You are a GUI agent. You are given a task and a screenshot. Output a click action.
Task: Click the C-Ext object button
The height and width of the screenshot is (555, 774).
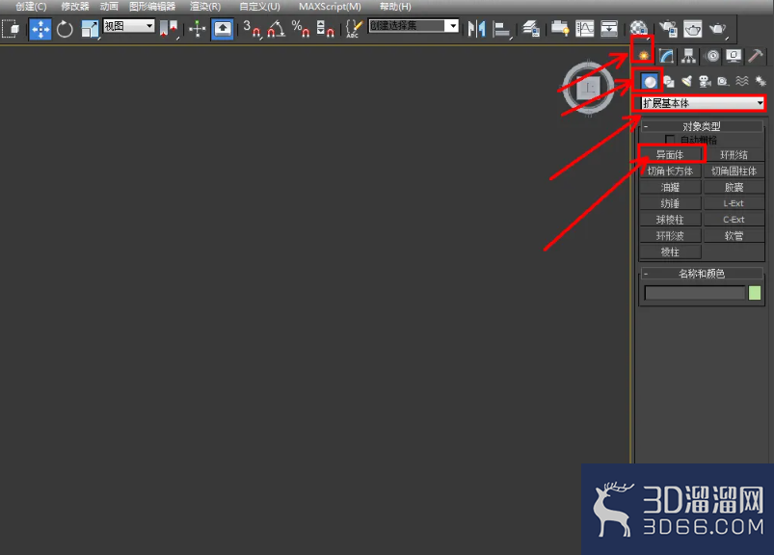tap(734, 220)
